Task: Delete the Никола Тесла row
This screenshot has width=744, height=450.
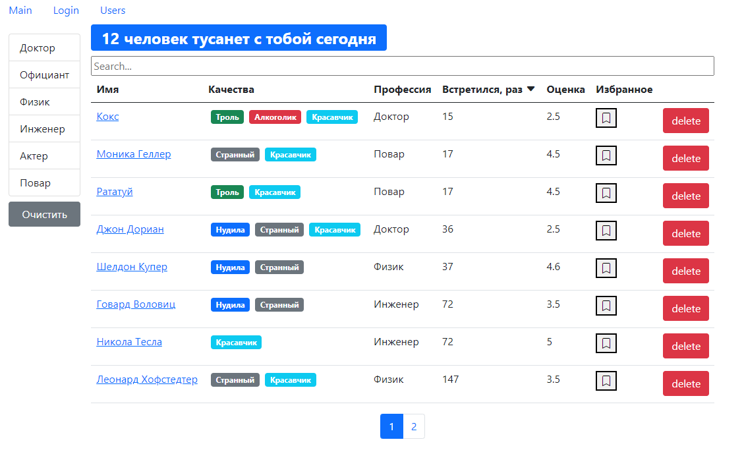Action: coord(685,346)
